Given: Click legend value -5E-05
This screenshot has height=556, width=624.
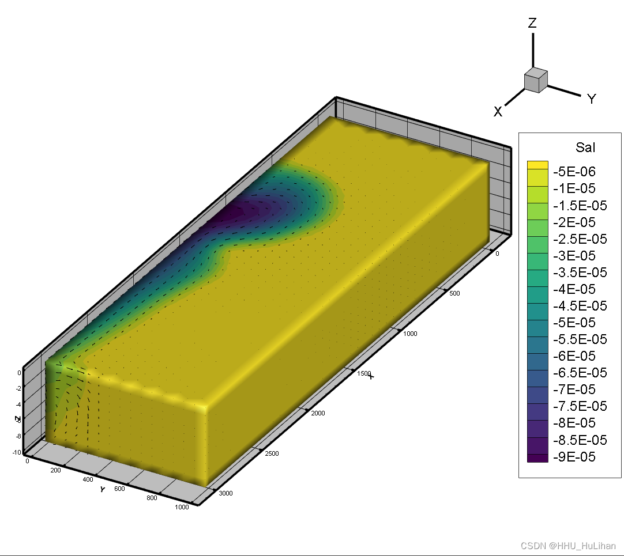Looking at the screenshot, I should click(x=574, y=323).
